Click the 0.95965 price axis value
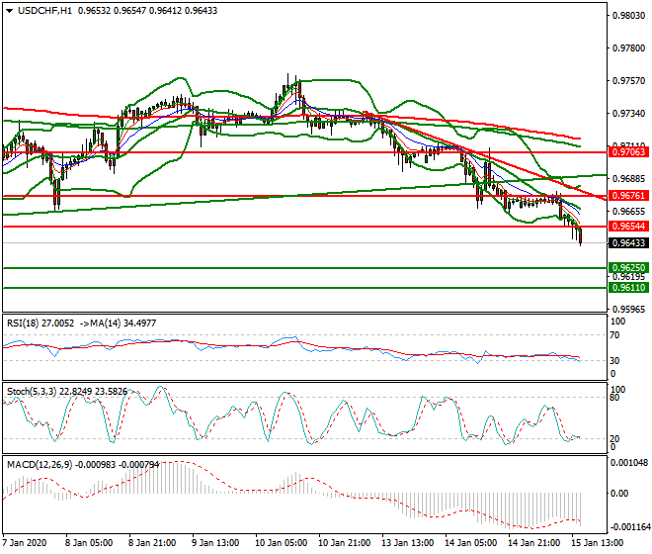 [x=628, y=310]
